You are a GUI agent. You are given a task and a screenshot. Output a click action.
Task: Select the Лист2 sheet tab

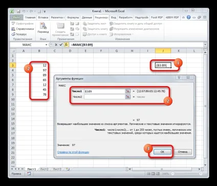[x=44, y=169]
